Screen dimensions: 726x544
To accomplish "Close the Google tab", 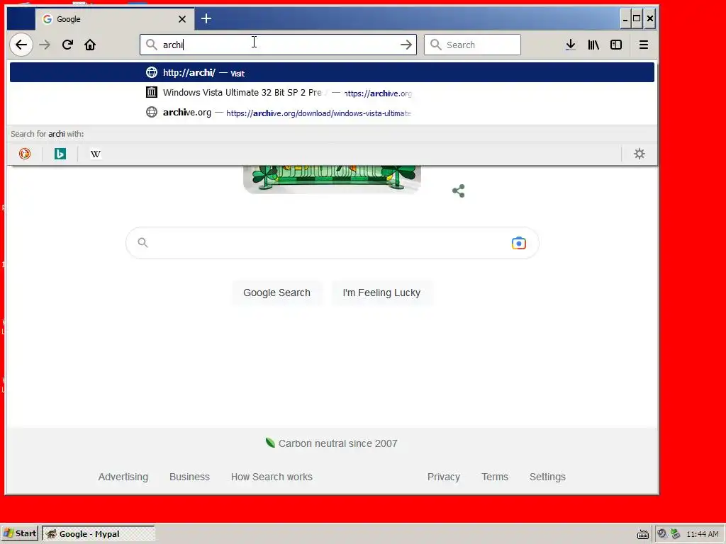I will pos(182,19).
